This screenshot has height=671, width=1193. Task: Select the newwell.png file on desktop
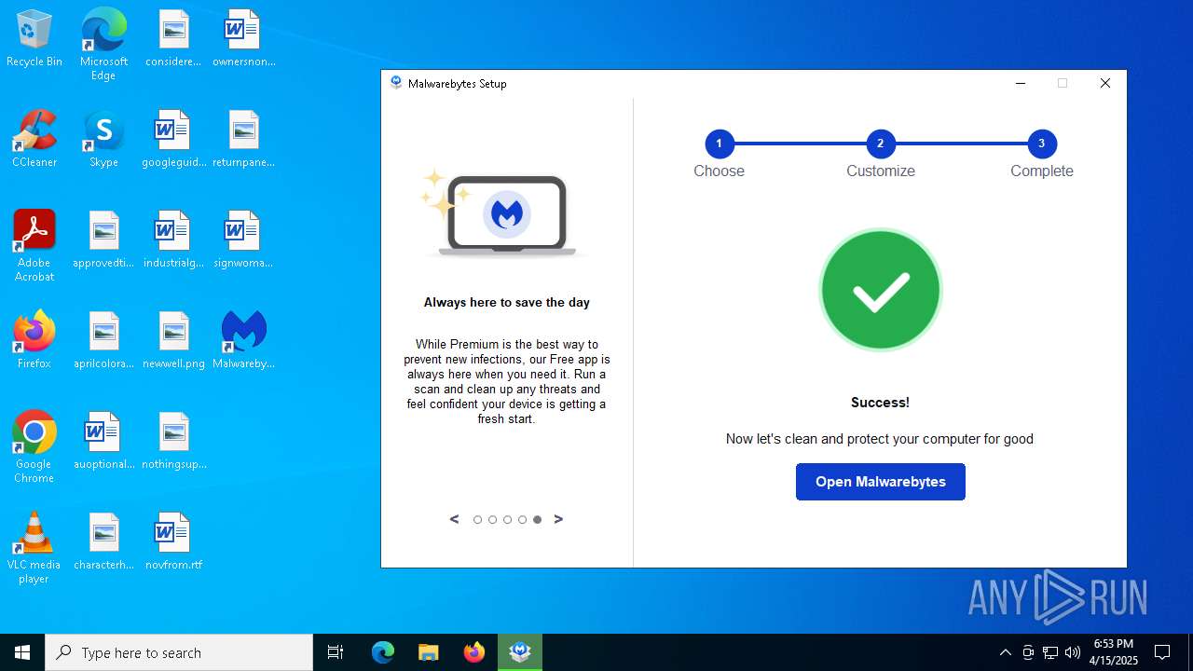pos(173,340)
